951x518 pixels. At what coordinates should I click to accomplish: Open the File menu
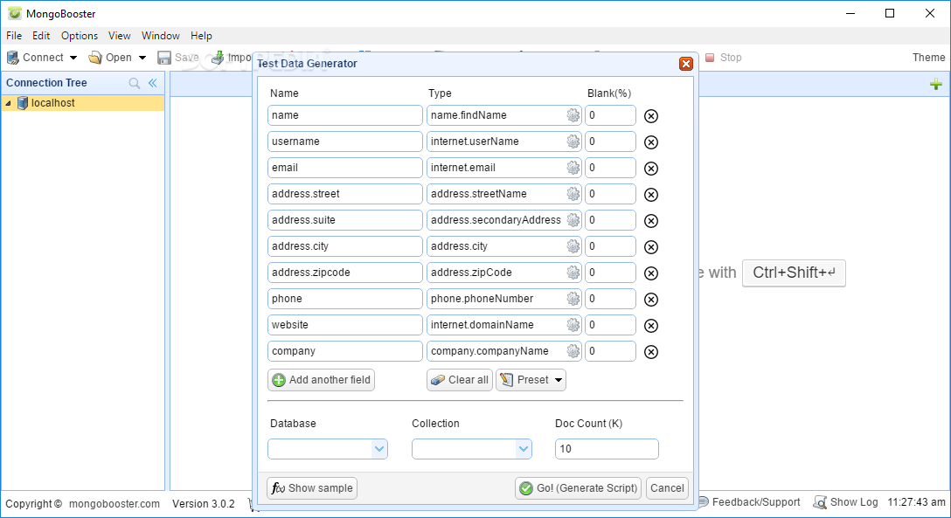pyautogui.click(x=14, y=36)
